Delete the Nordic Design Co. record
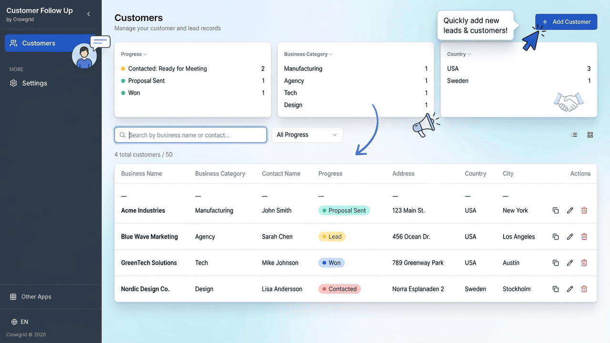Image resolution: width=610 pixels, height=343 pixels. [x=584, y=289]
